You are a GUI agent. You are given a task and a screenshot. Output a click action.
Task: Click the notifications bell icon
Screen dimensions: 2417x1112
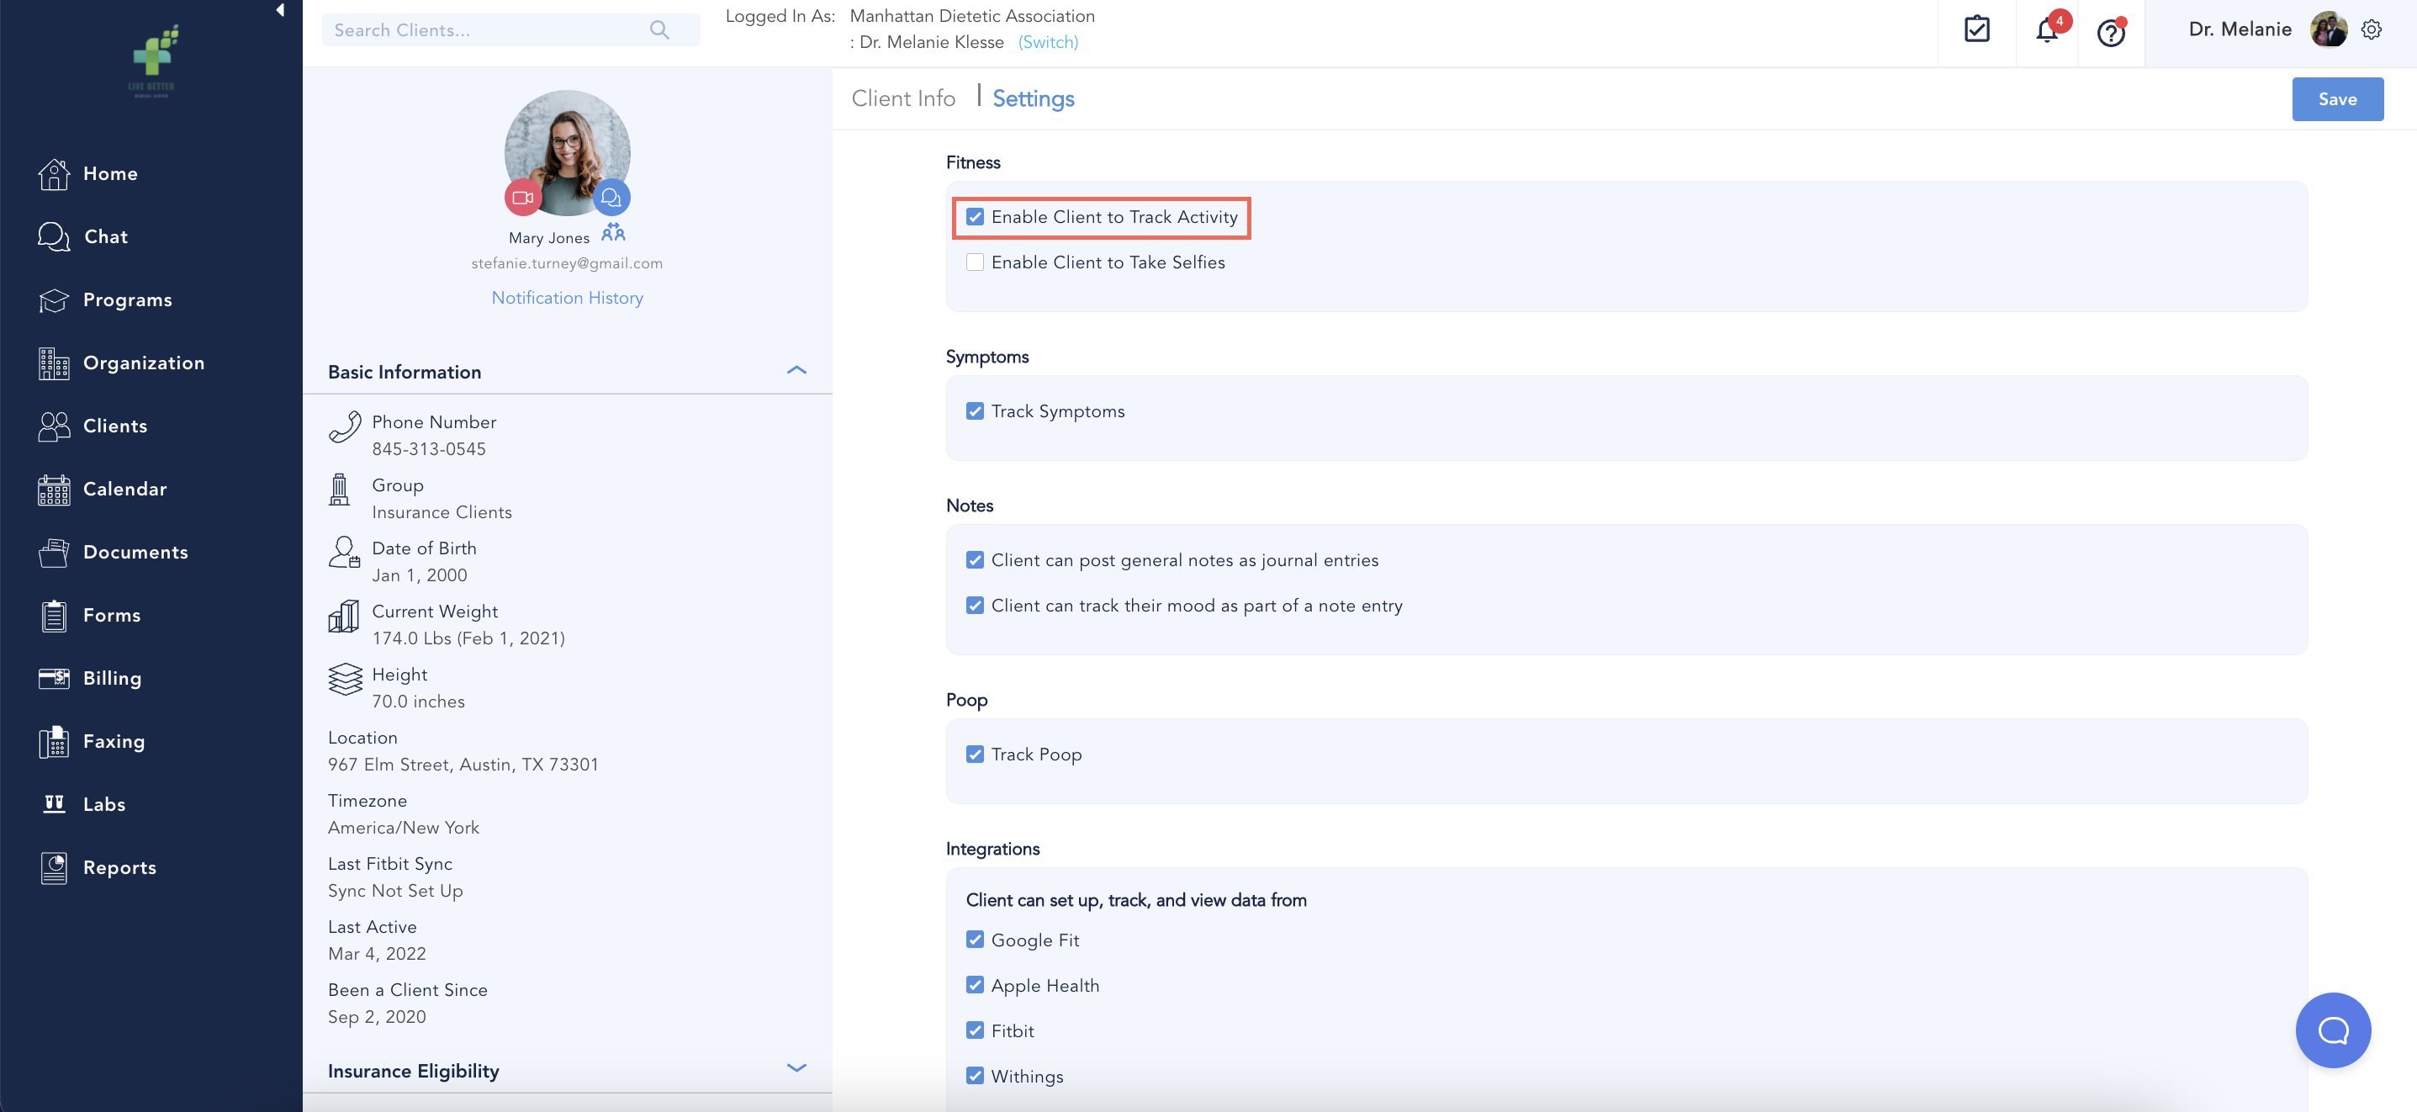click(x=2046, y=31)
